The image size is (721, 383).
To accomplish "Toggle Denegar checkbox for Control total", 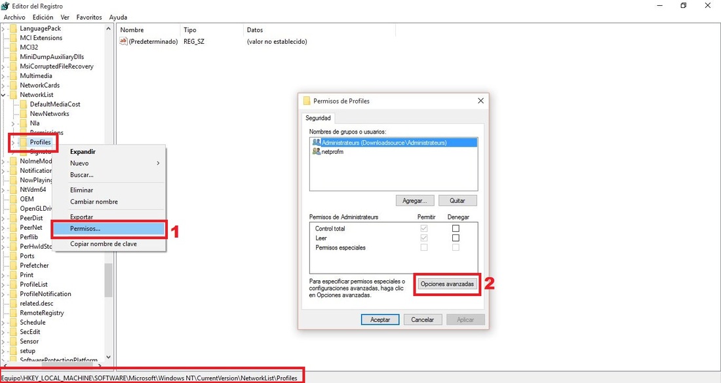I will pos(456,228).
